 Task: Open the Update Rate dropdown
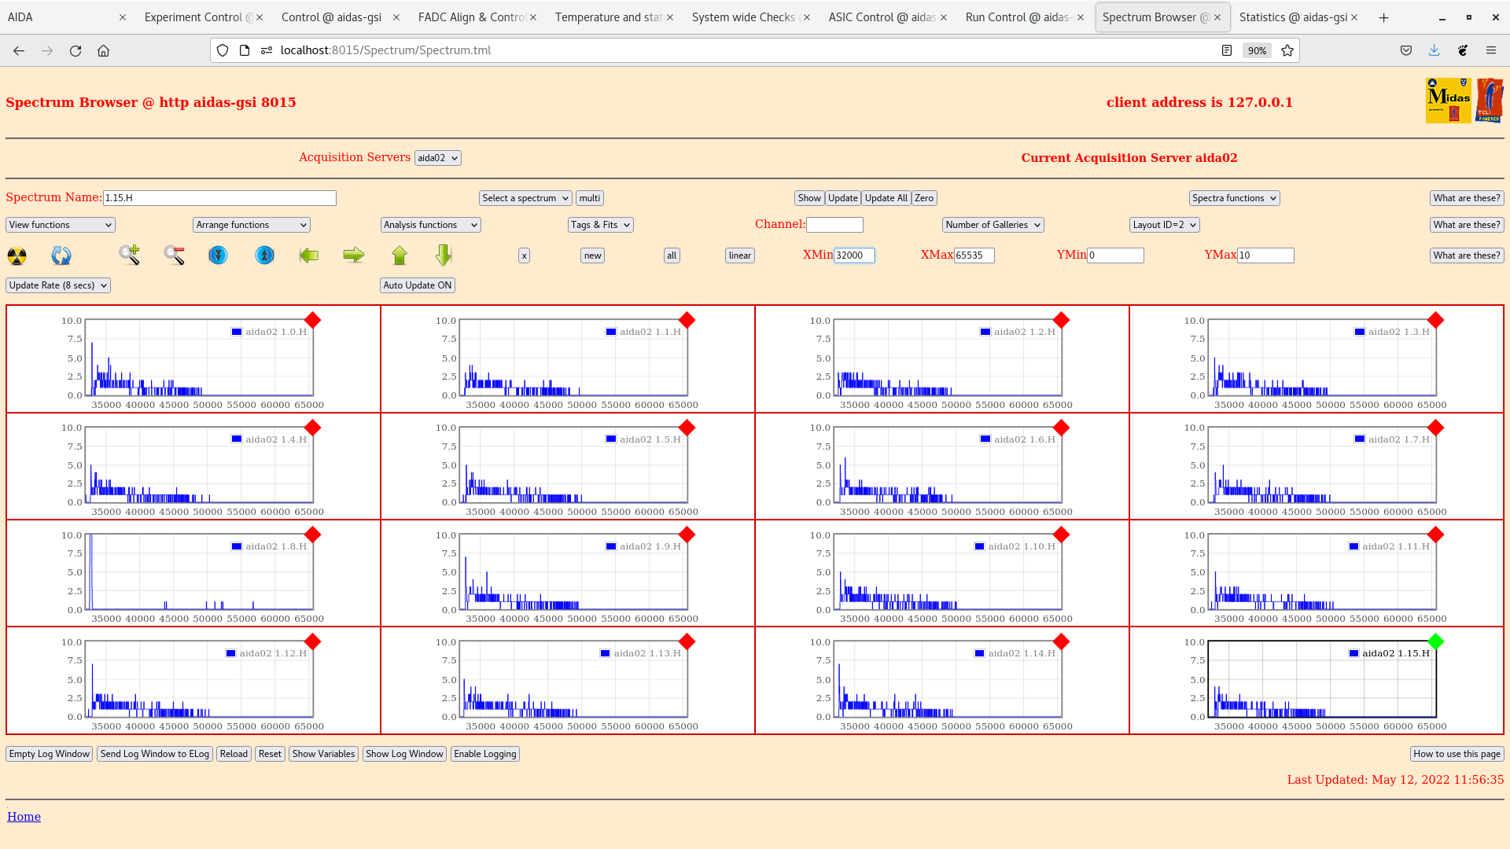point(58,285)
